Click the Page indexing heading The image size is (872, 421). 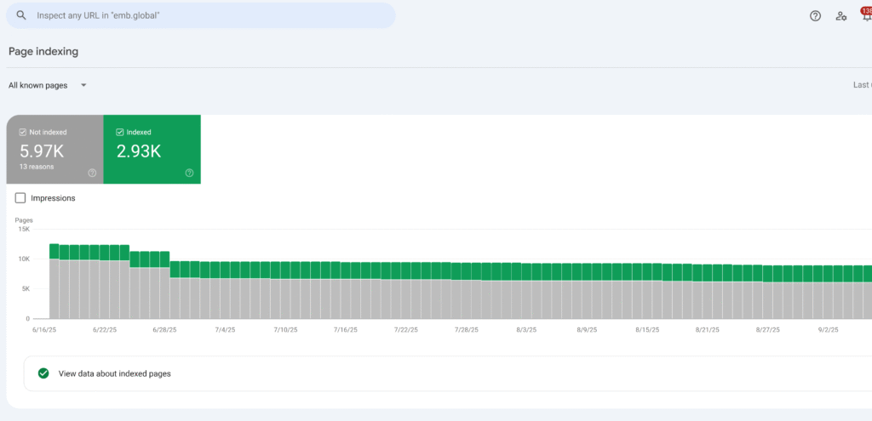coord(43,52)
